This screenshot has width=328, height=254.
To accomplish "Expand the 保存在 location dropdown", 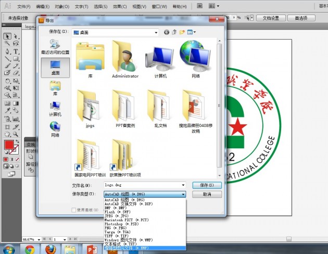I will tap(156, 32).
